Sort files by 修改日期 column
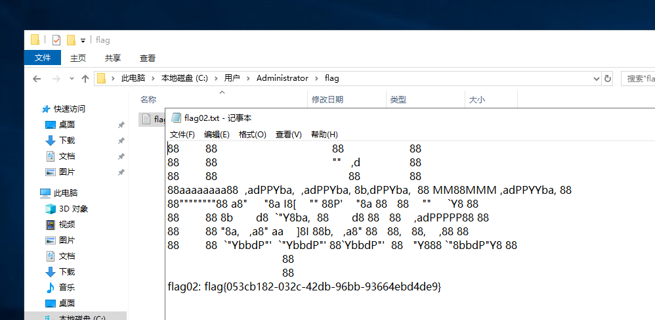655x320 pixels. (x=327, y=100)
